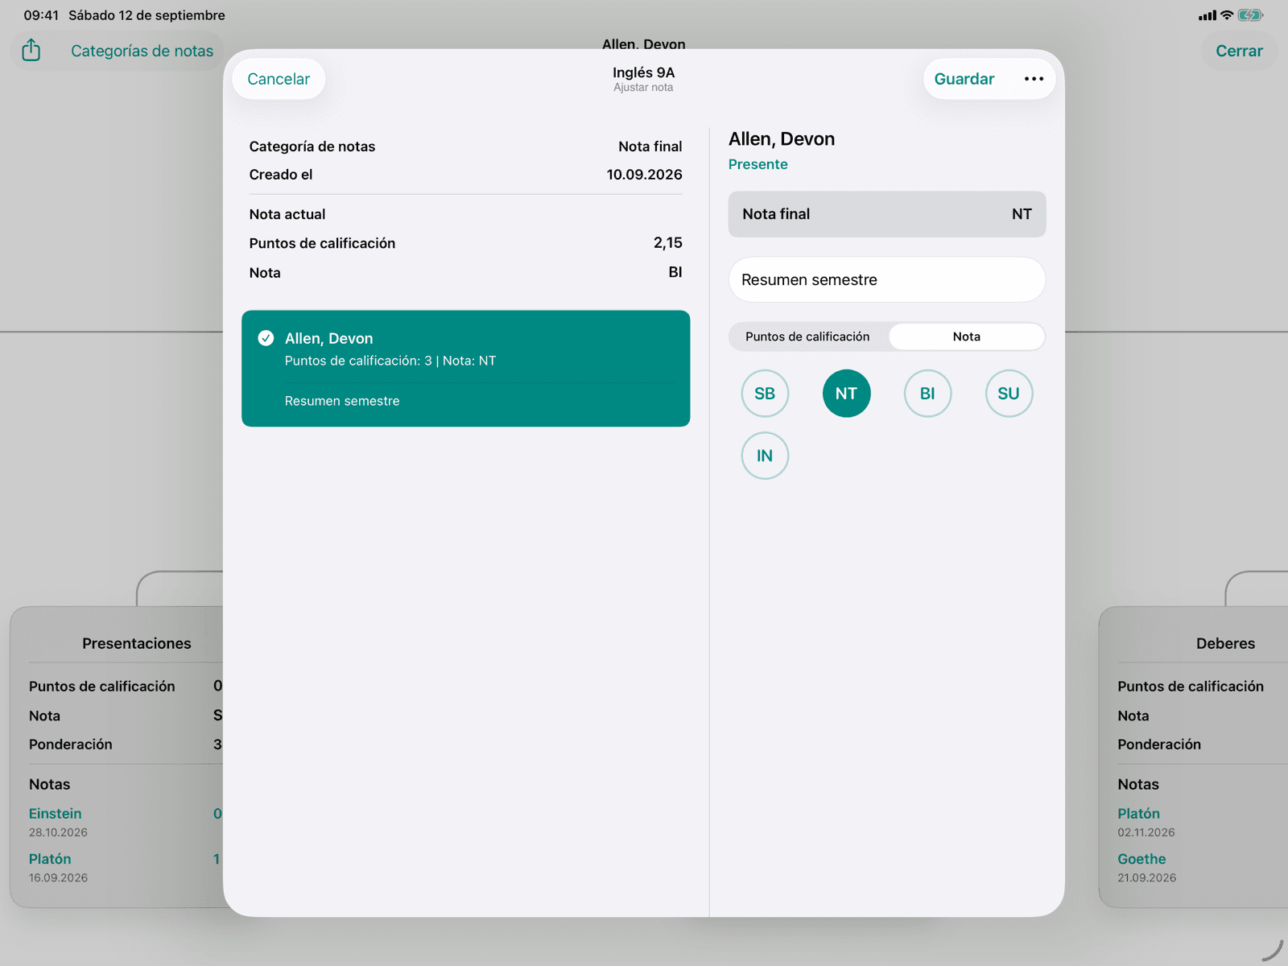The height and width of the screenshot is (966, 1288).
Task: Click the battery icon in status bar
Action: [x=1250, y=15]
